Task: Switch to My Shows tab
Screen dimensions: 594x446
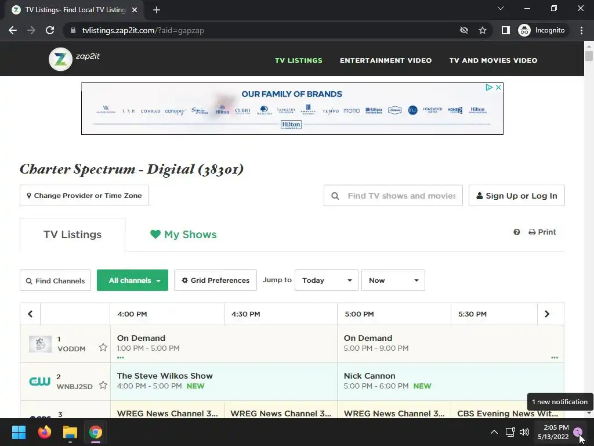Action: (x=183, y=235)
